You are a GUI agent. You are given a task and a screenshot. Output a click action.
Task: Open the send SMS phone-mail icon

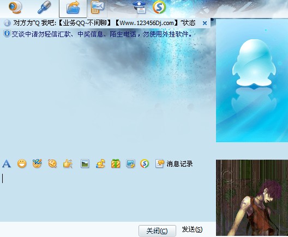pos(97,7)
